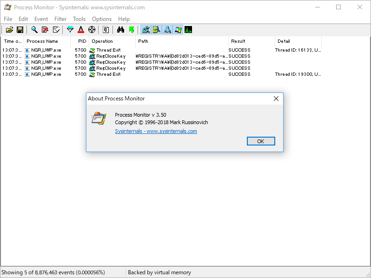Open the Edit menu
Viewport: 371px width, 278px height.
coord(23,19)
